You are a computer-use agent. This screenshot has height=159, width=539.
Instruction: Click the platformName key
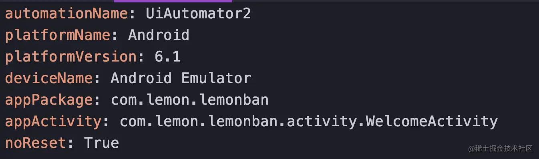click(58, 35)
